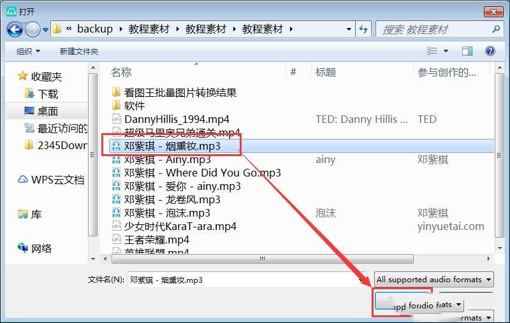Open help with the question mark icon
The image size is (510, 323).
[x=490, y=51]
